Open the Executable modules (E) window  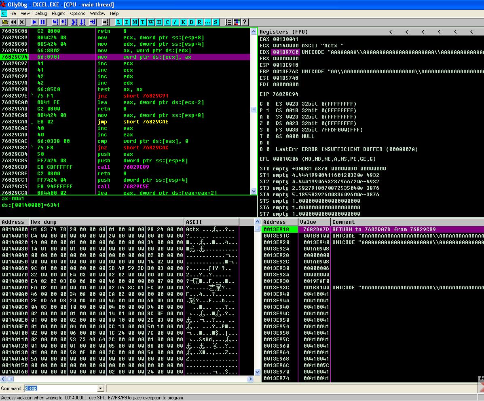(127, 22)
